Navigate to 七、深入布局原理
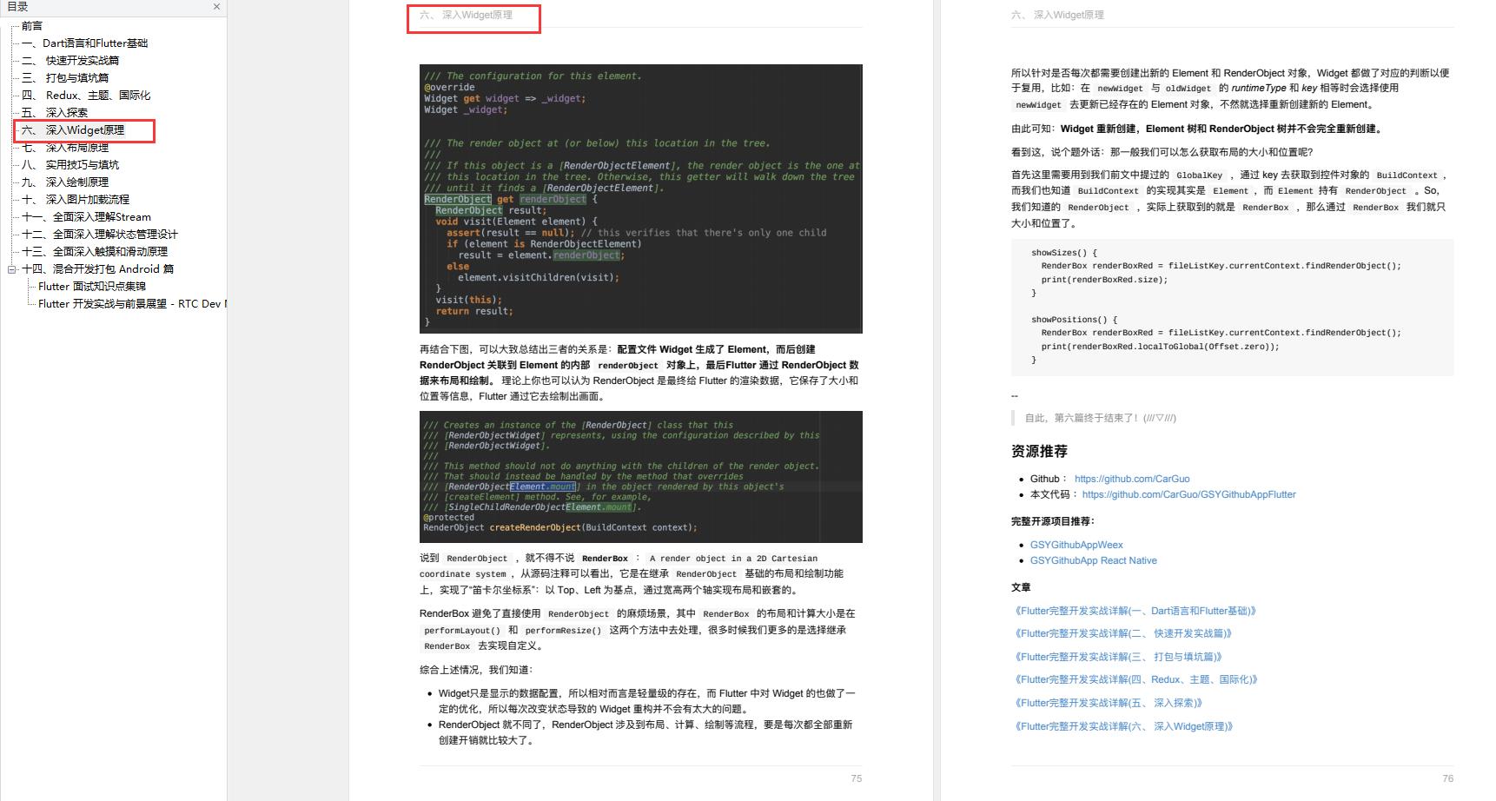The width and height of the screenshot is (1496, 801). [78, 148]
